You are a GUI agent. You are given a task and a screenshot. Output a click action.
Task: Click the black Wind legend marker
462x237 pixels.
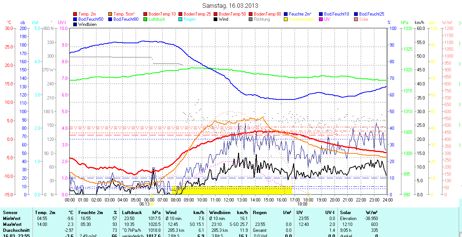pos(216,19)
